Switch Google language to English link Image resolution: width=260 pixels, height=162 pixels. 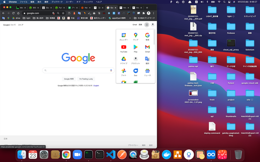[x=96, y=86]
